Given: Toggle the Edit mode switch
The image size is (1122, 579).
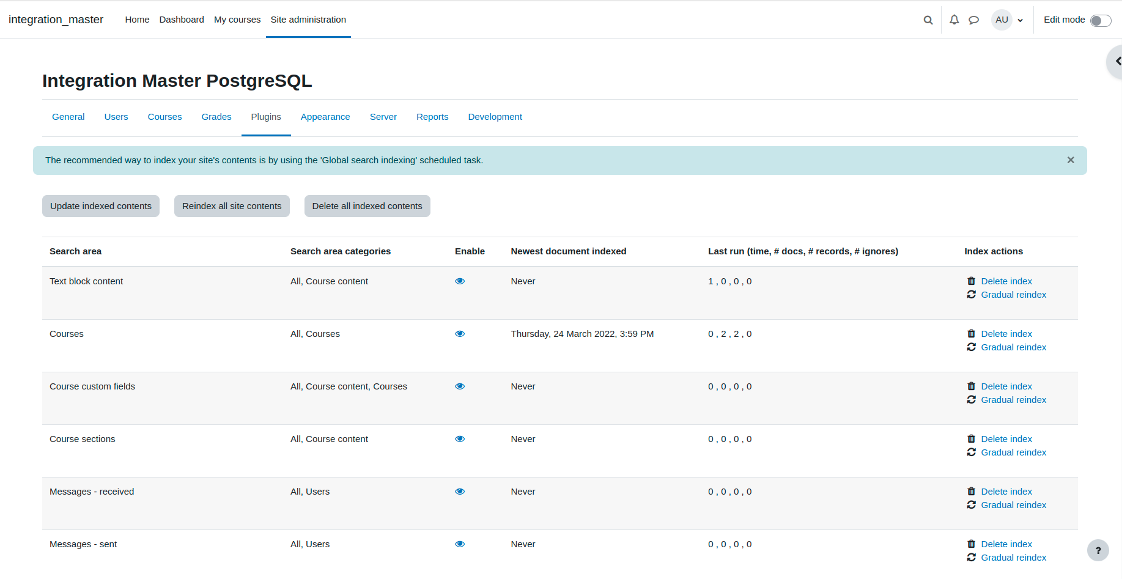Looking at the screenshot, I should click(x=1101, y=21).
